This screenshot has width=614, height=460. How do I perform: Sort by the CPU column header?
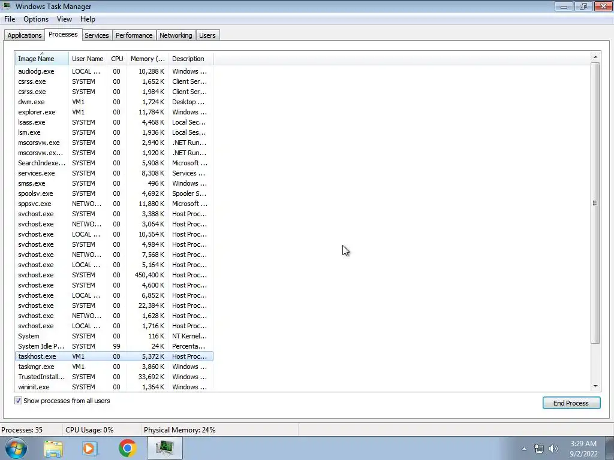pyautogui.click(x=117, y=59)
